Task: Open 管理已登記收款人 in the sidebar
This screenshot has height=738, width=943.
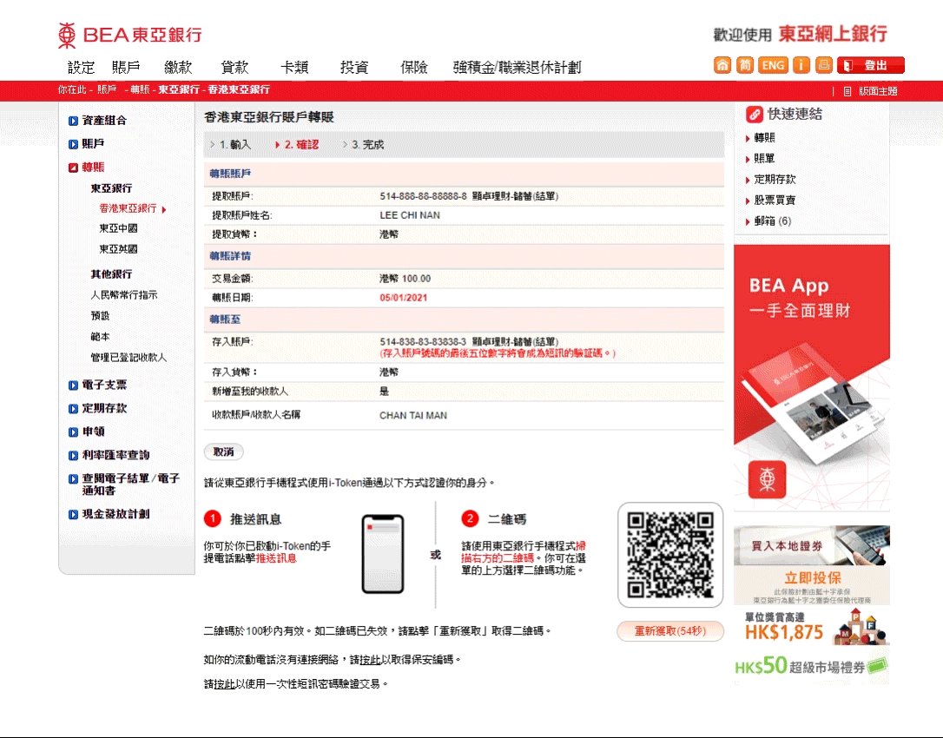Action: coord(129,357)
